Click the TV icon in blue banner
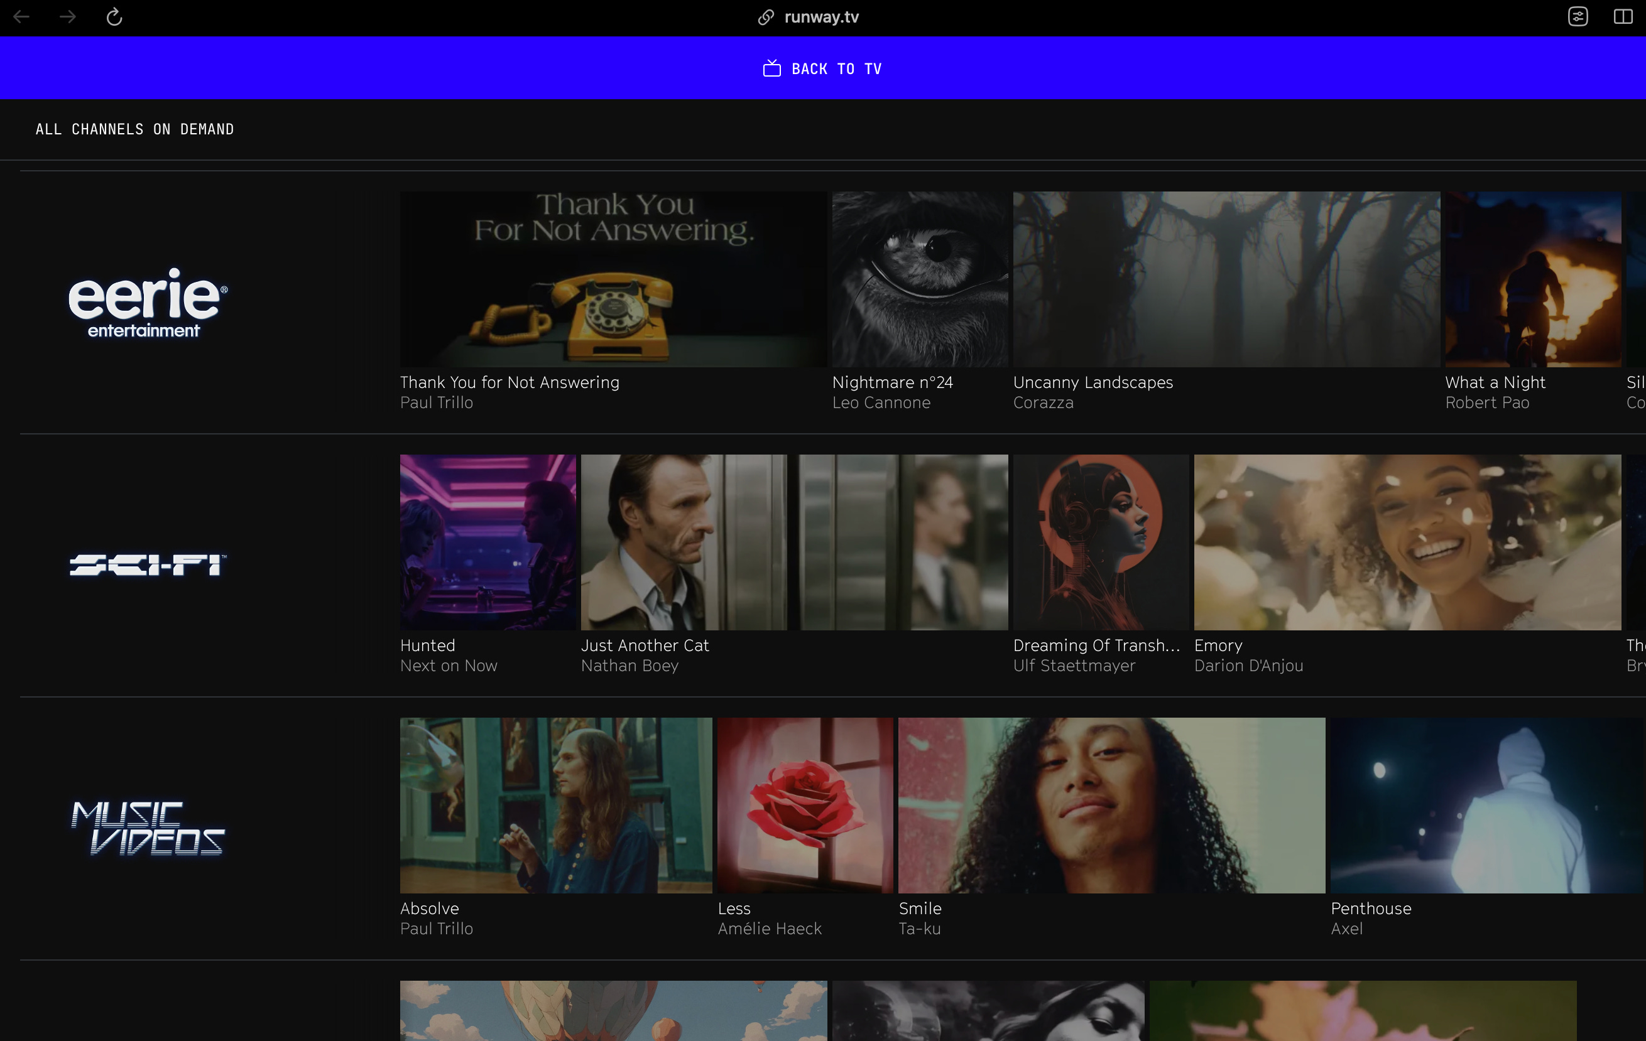Image resolution: width=1646 pixels, height=1041 pixels. tap(771, 68)
